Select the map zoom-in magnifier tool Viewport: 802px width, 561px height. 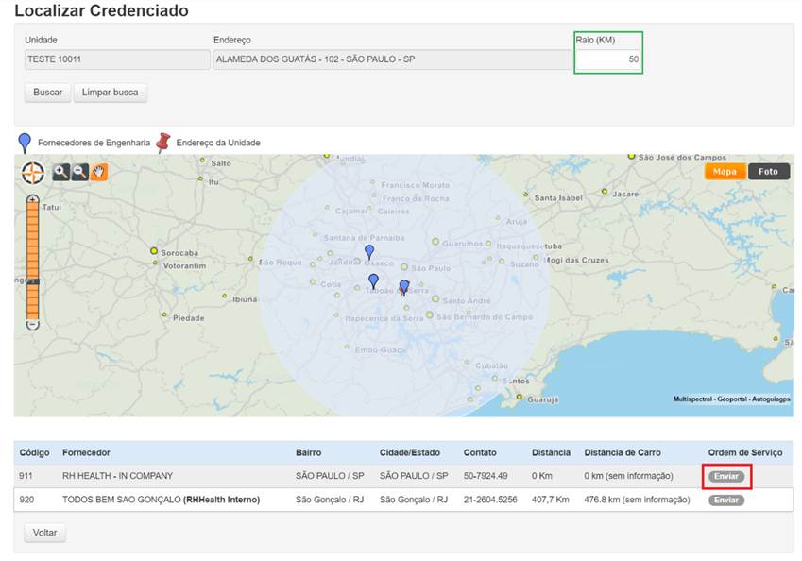60,172
